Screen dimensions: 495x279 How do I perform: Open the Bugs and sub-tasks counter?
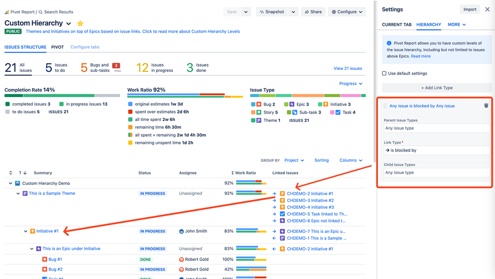pos(101,67)
